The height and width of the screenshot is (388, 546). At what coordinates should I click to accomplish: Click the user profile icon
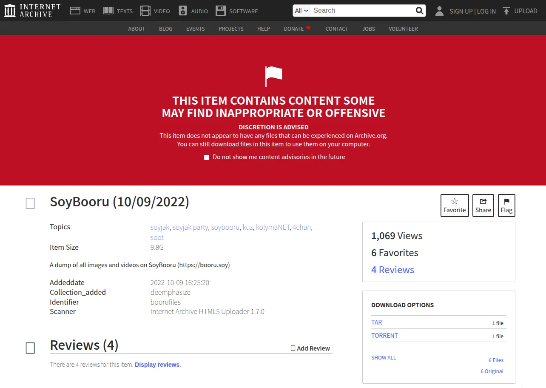point(440,11)
